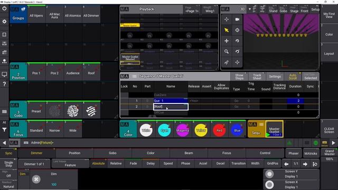Toggle Single Step mode
This screenshot has width=338, height=190.
pos(8,164)
